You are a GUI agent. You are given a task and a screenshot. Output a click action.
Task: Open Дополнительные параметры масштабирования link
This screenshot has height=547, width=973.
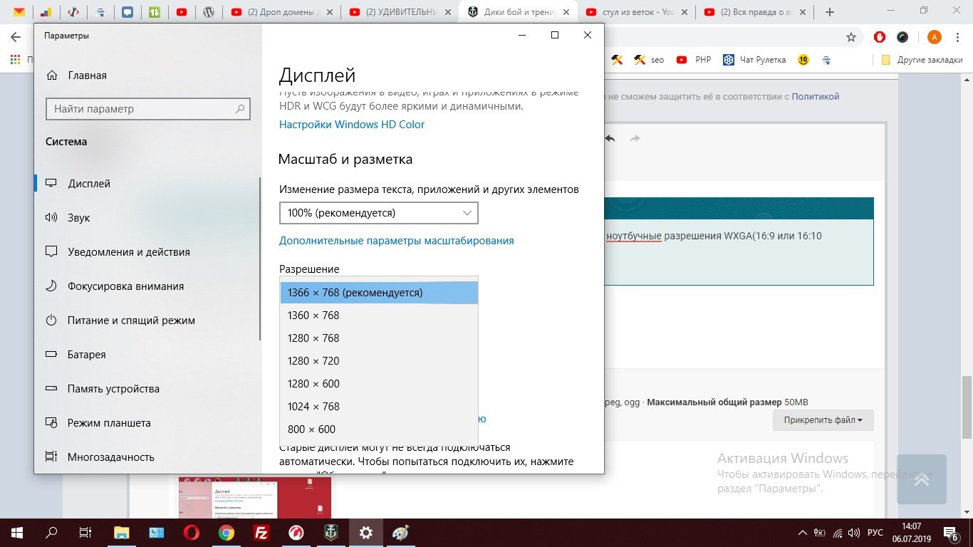(397, 241)
